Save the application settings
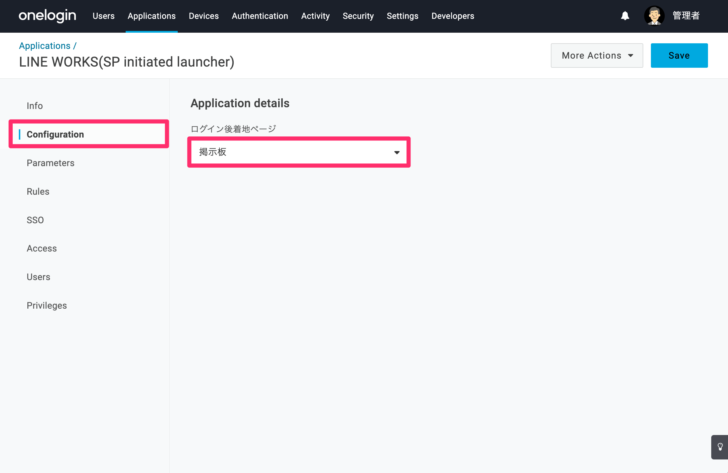The height and width of the screenshot is (473, 728). coord(679,55)
